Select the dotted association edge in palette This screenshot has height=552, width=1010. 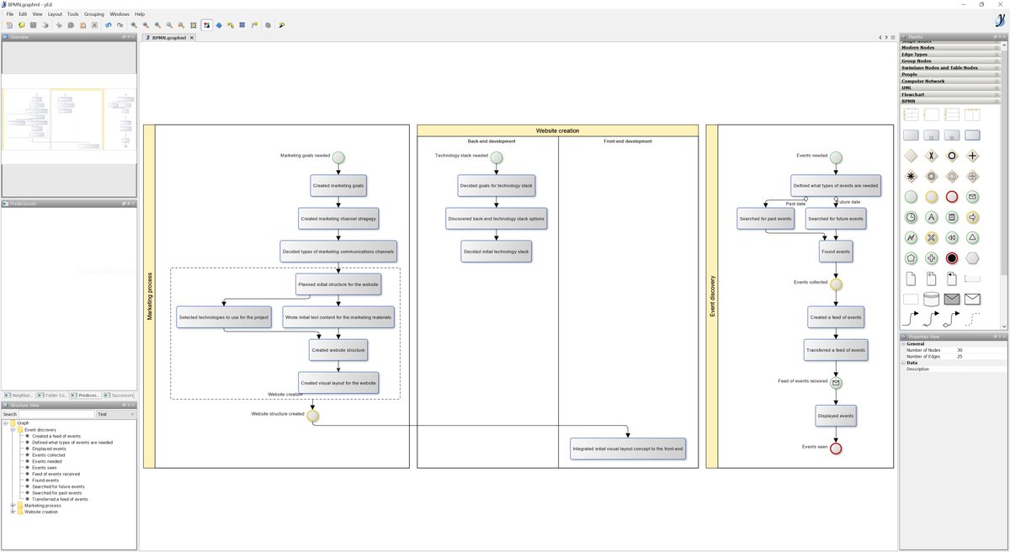click(x=972, y=319)
